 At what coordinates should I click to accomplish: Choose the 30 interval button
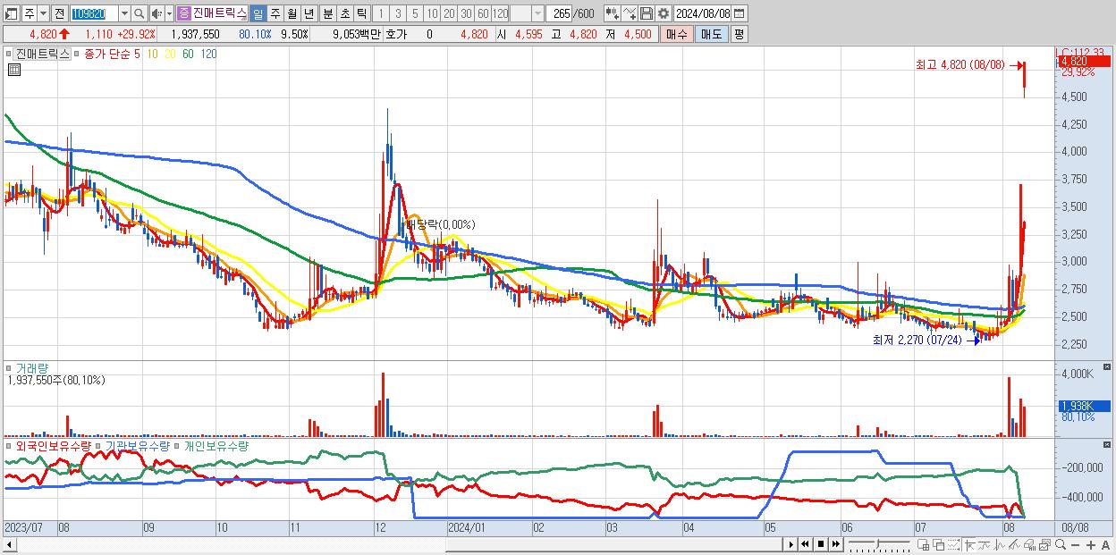pos(466,13)
